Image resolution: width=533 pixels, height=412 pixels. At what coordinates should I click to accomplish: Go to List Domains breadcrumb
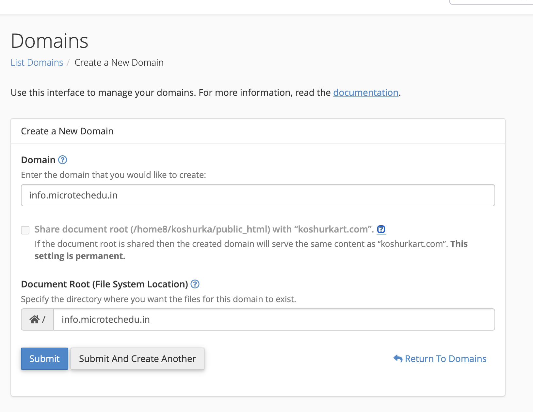pyautogui.click(x=37, y=62)
